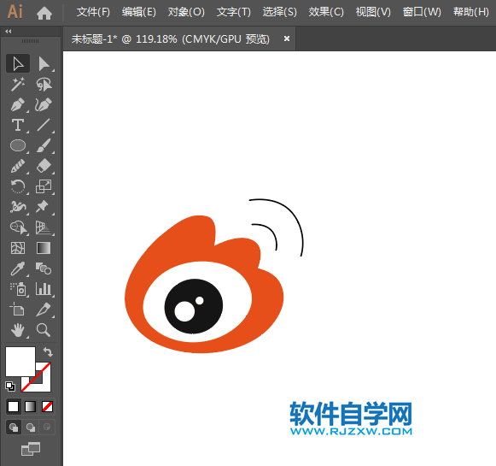Select the Eyedropper tool

(x=18, y=268)
